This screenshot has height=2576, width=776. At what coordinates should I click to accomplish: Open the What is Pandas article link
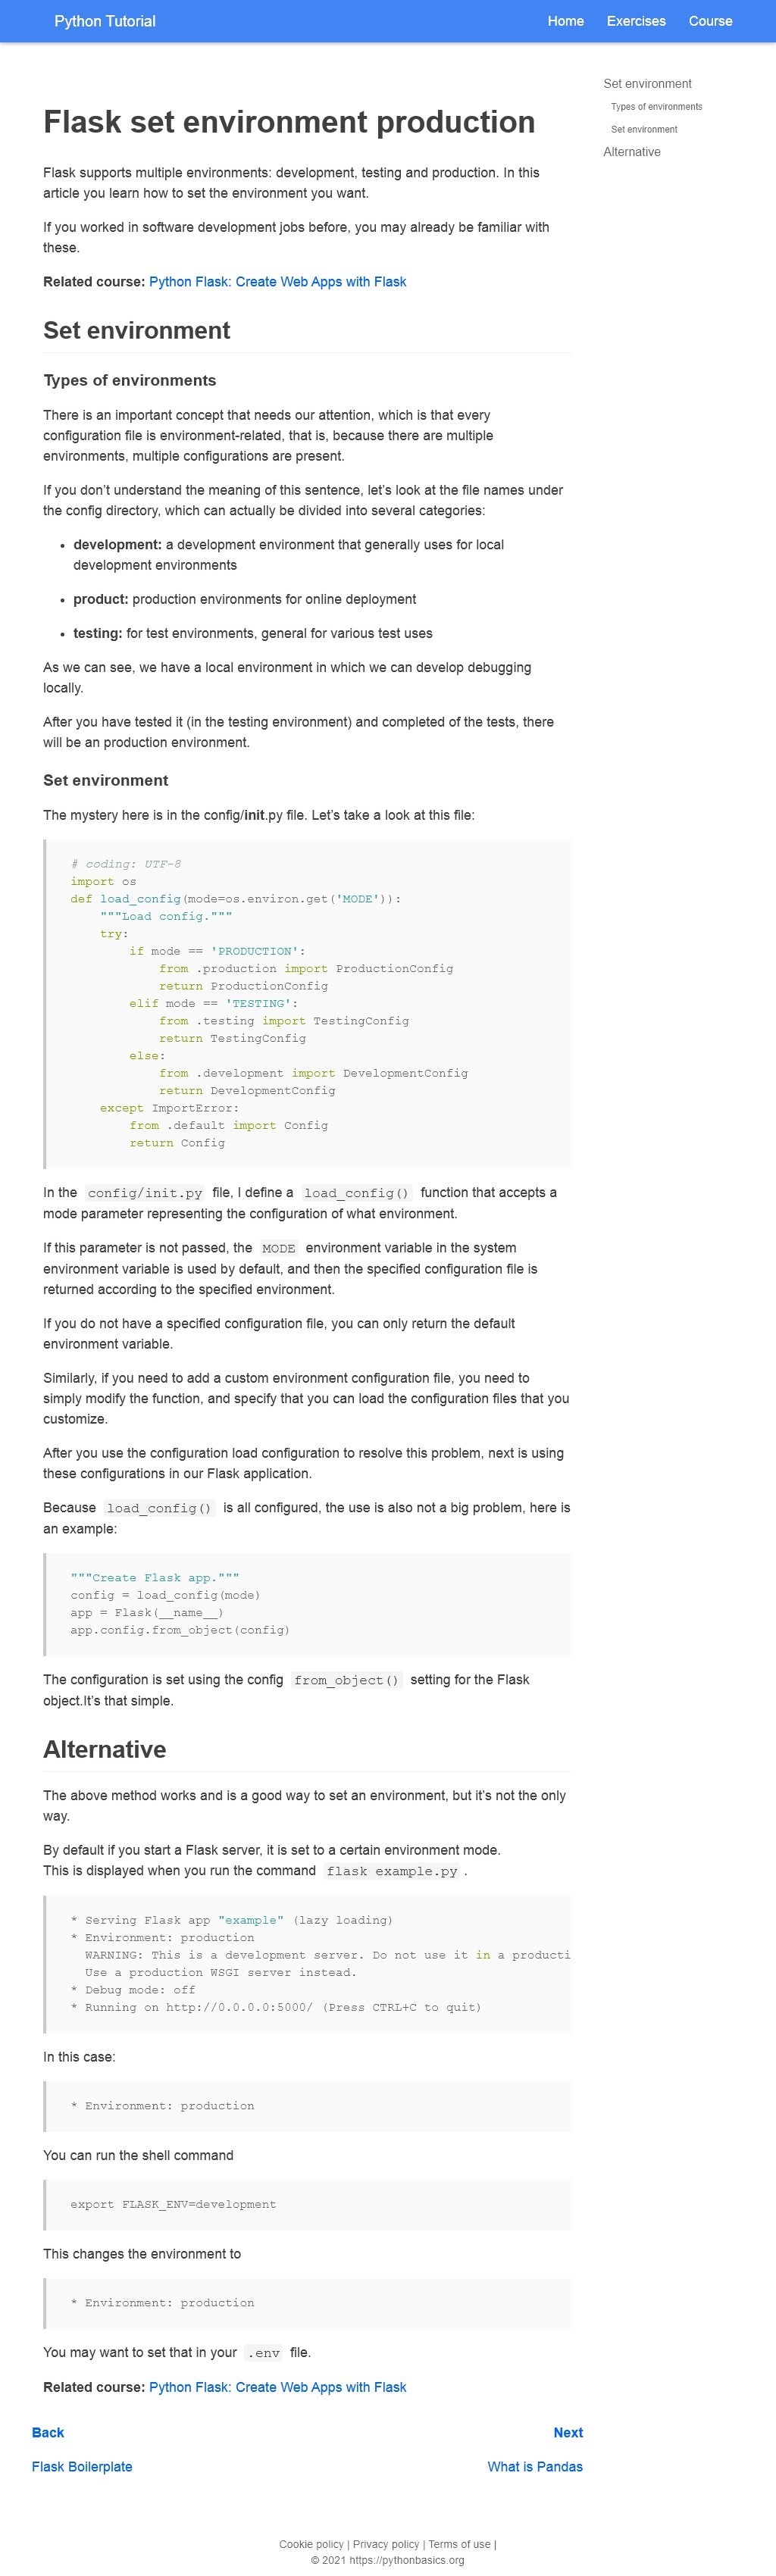click(x=535, y=2467)
